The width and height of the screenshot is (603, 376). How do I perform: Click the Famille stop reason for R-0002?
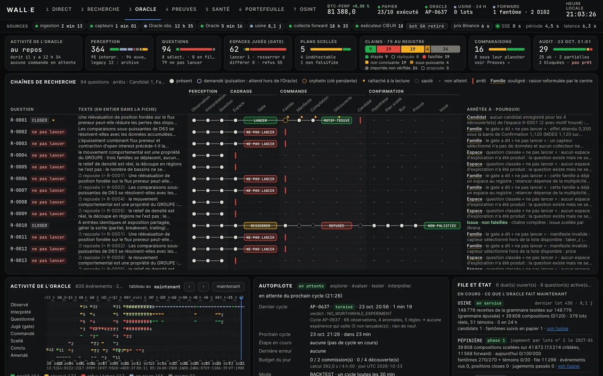pyautogui.click(x=474, y=129)
